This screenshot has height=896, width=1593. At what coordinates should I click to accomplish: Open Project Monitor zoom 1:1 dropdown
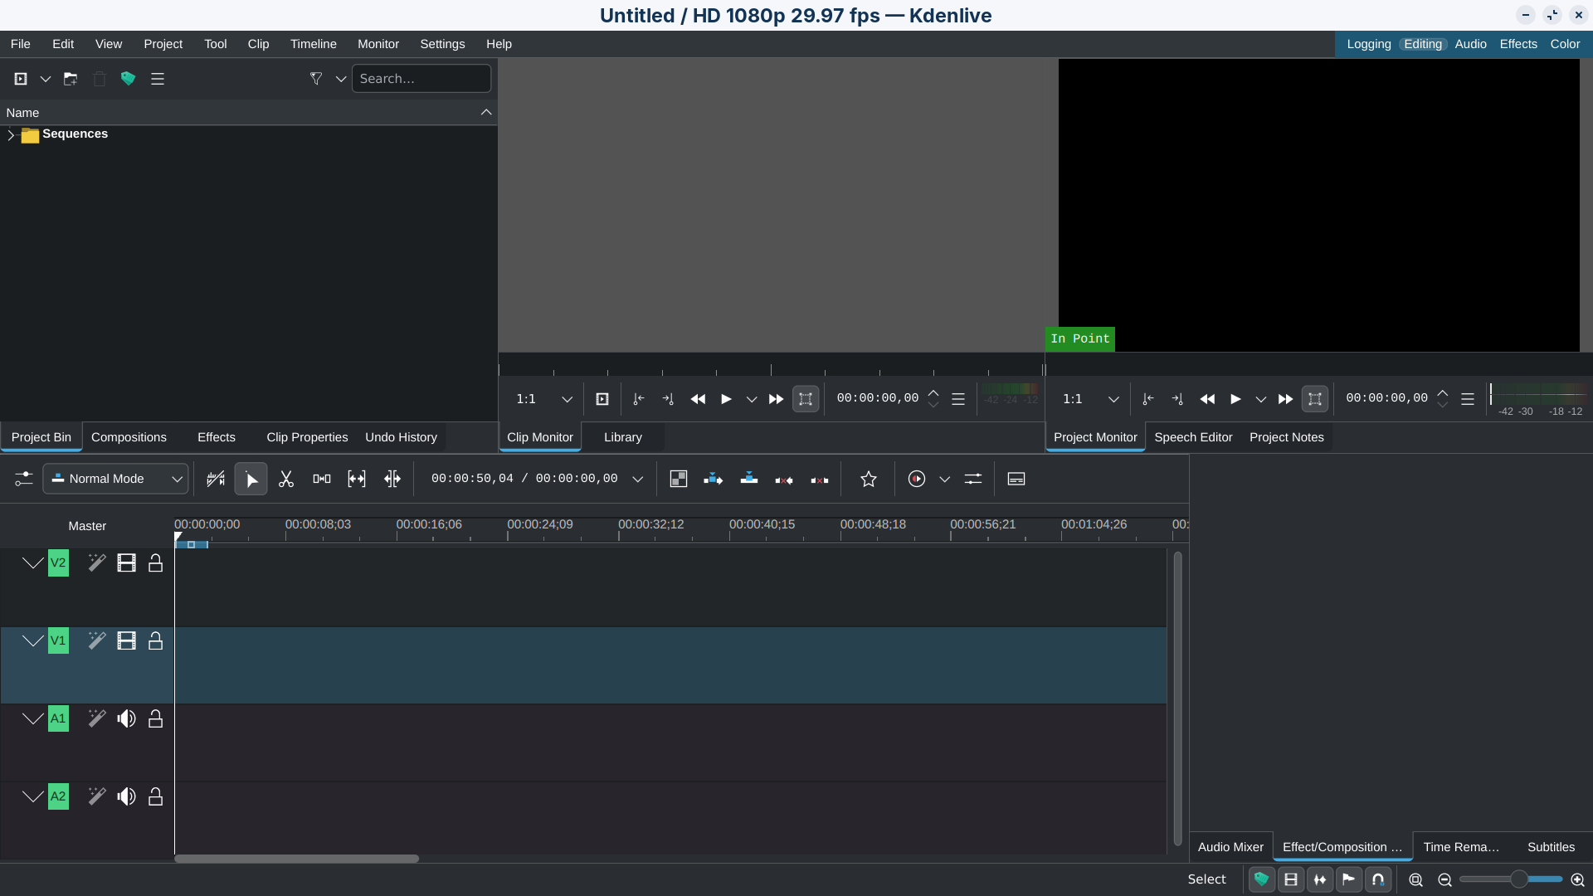1091,400
